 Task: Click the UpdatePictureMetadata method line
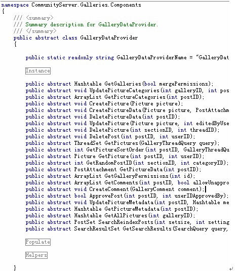point(127,202)
